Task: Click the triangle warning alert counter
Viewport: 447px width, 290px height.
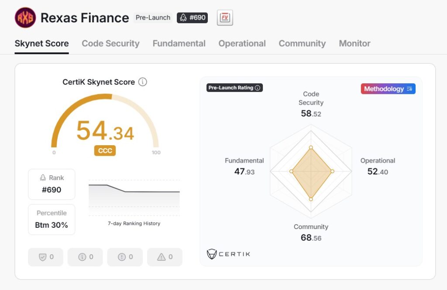Action: point(165,257)
